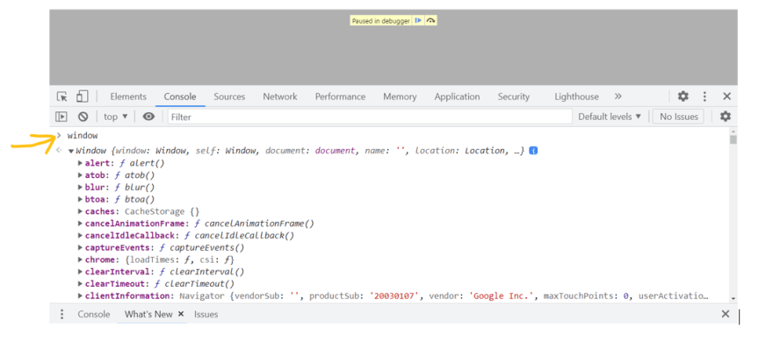The height and width of the screenshot is (341, 773).
Task: Expand the clearInterval property
Action: tap(80, 272)
